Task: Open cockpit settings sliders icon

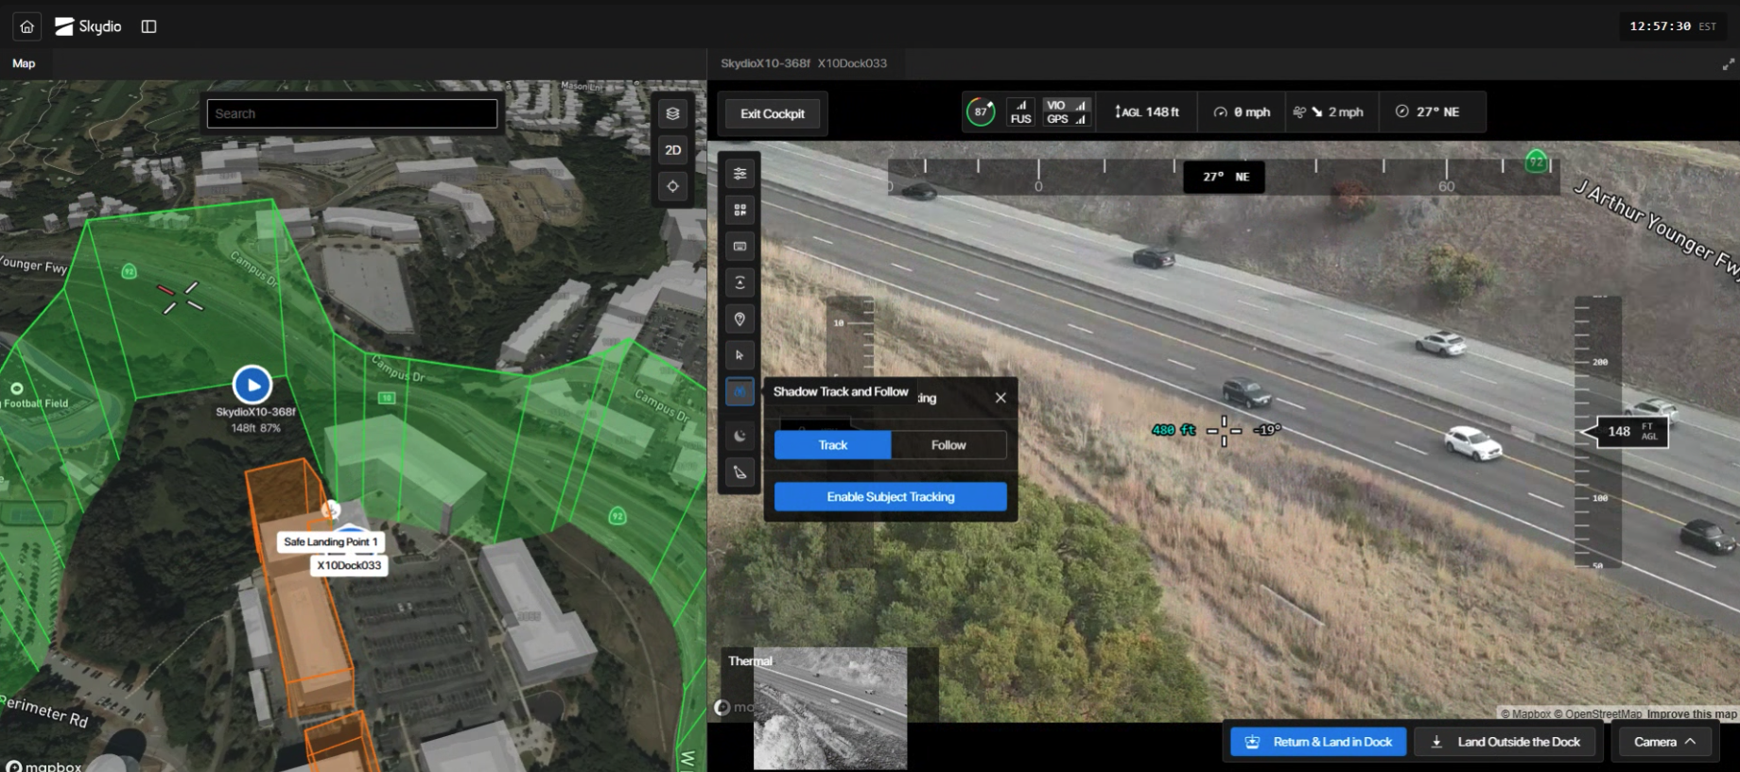Action: [x=739, y=174]
